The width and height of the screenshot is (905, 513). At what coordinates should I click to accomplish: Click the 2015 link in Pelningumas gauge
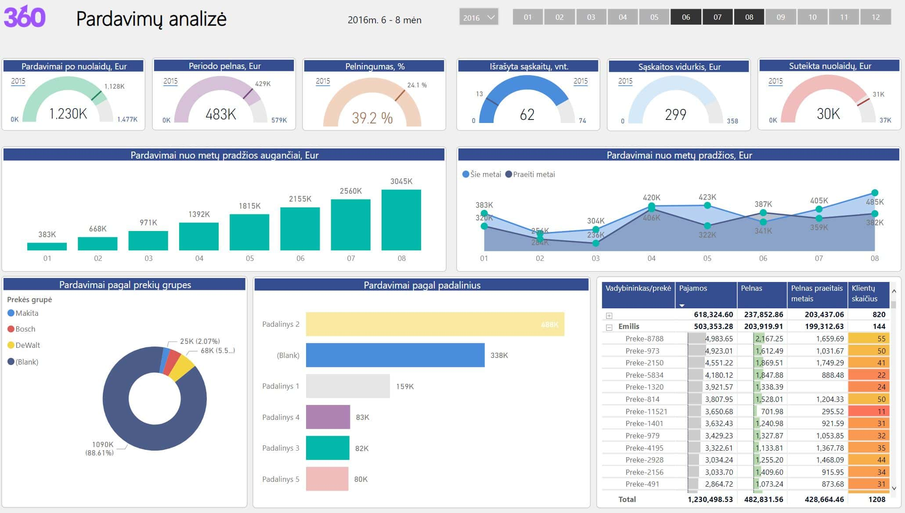tap(323, 81)
